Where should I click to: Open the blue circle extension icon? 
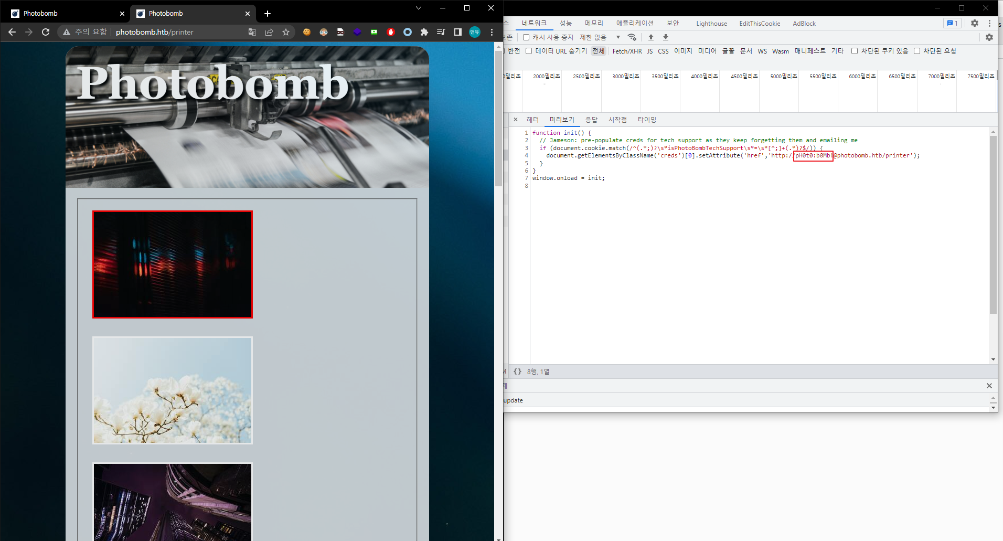click(x=408, y=32)
